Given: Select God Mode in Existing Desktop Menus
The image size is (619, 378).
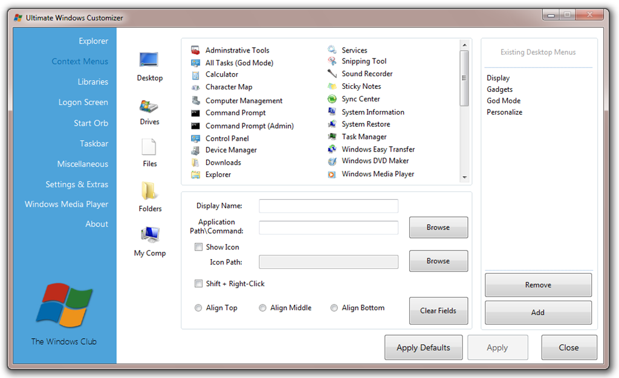Looking at the screenshot, I should pyautogui.click(x=504, y=101).
